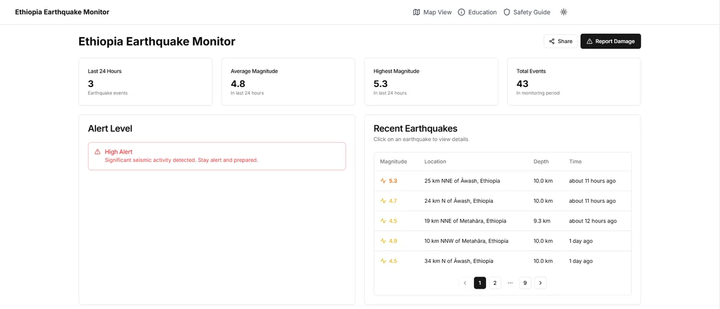Click the shield icon beside Safety Guide
This screenshot has height=309, width=720.
click(506, 12)
